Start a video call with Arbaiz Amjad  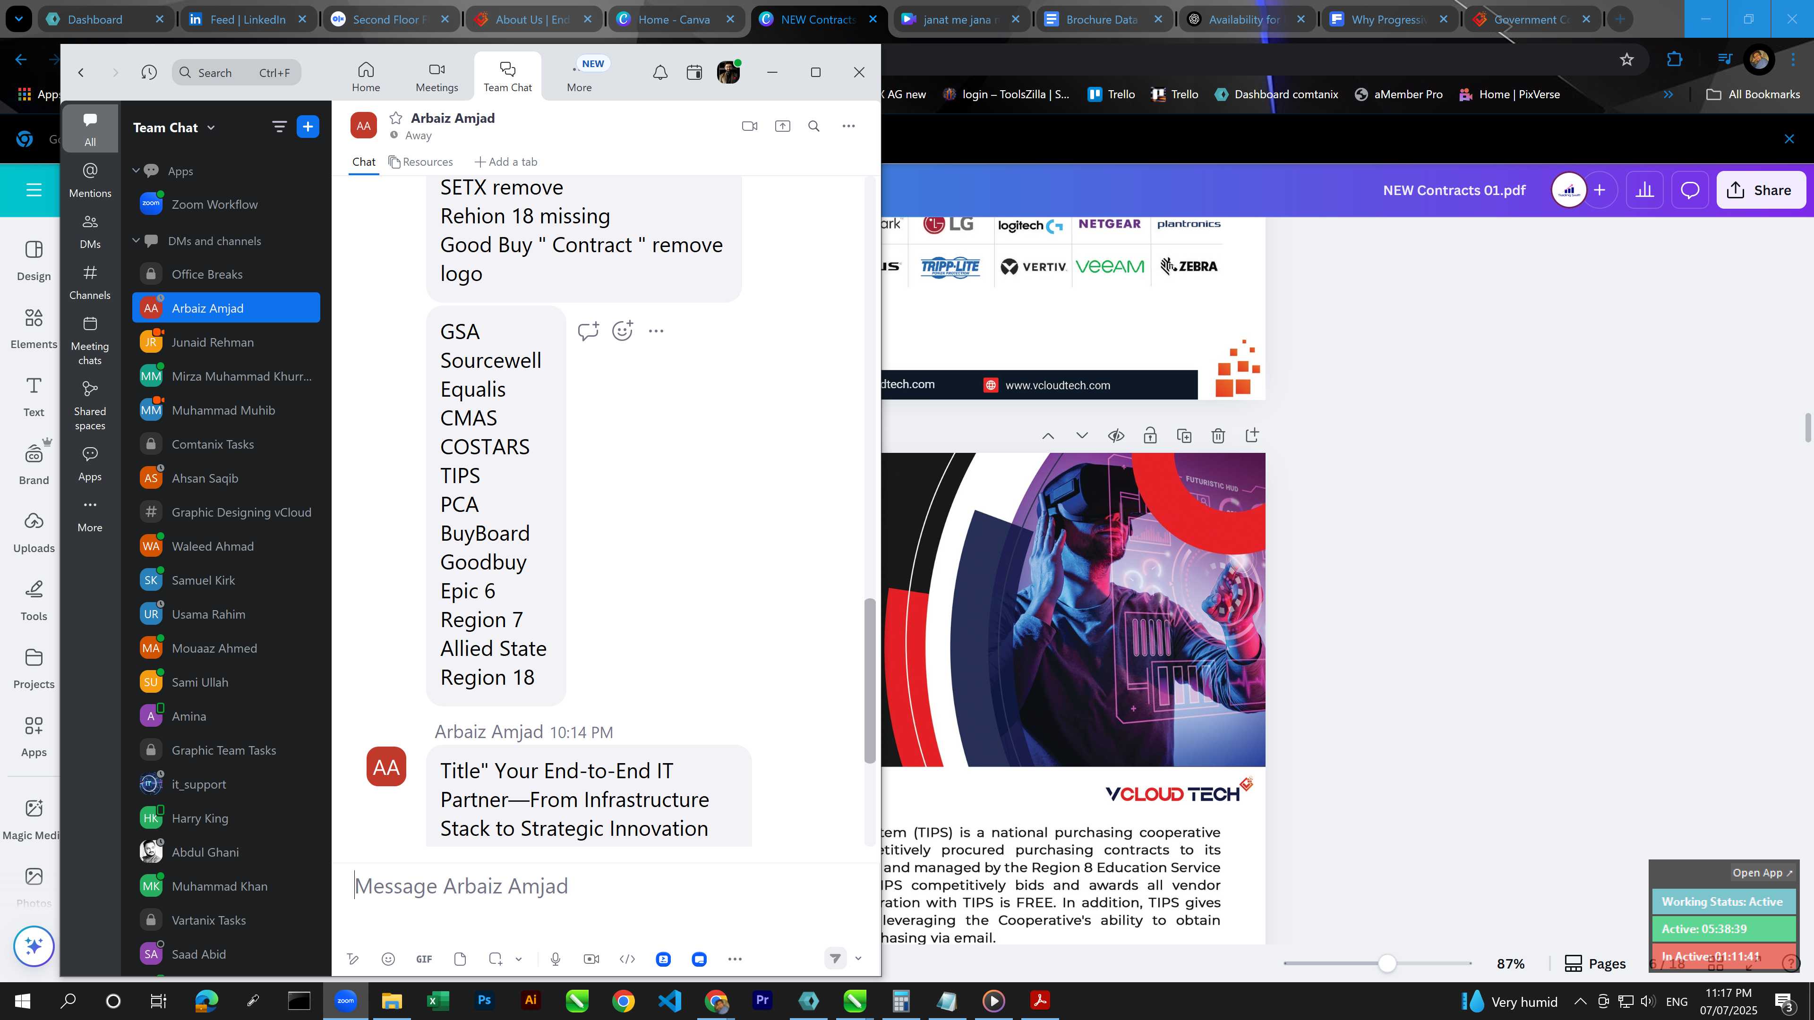pyautogui.click(x=749, y=126)
